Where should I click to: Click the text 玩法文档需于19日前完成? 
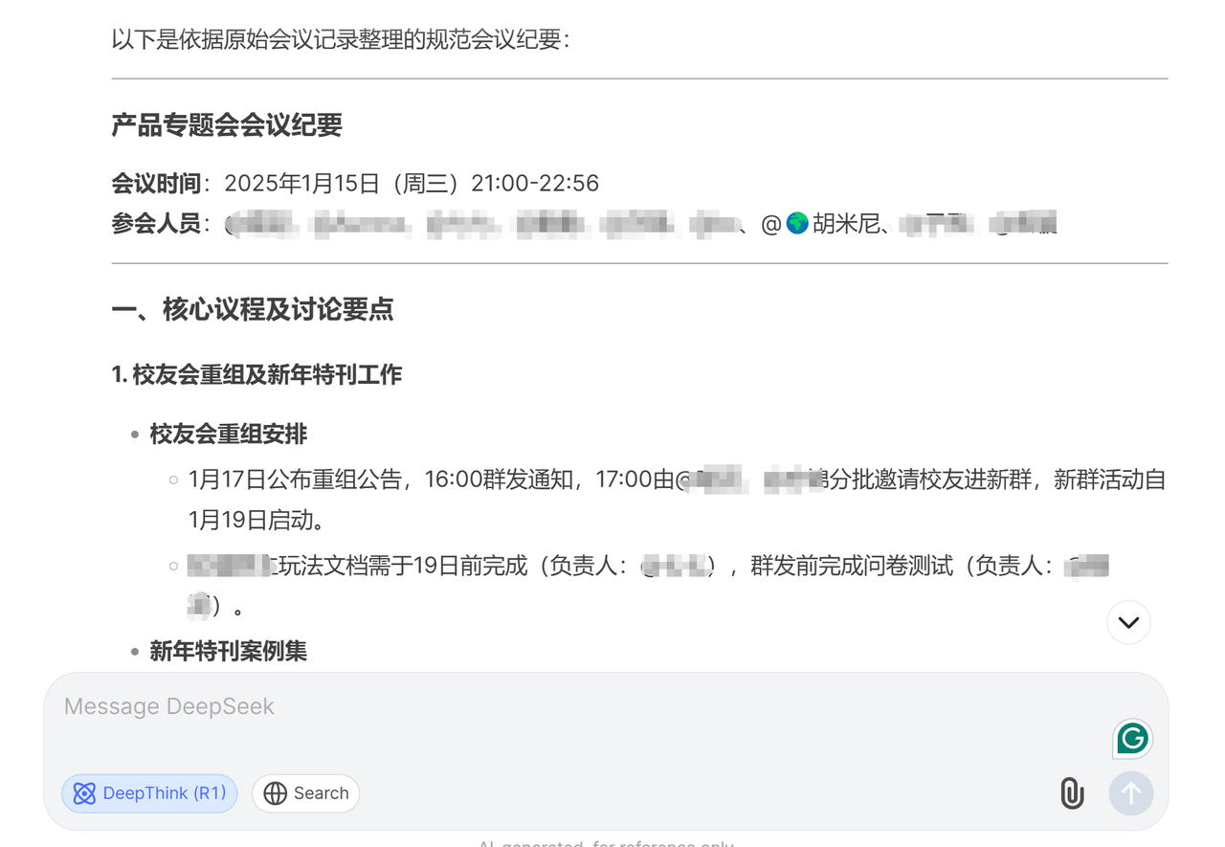coord(402,566)
